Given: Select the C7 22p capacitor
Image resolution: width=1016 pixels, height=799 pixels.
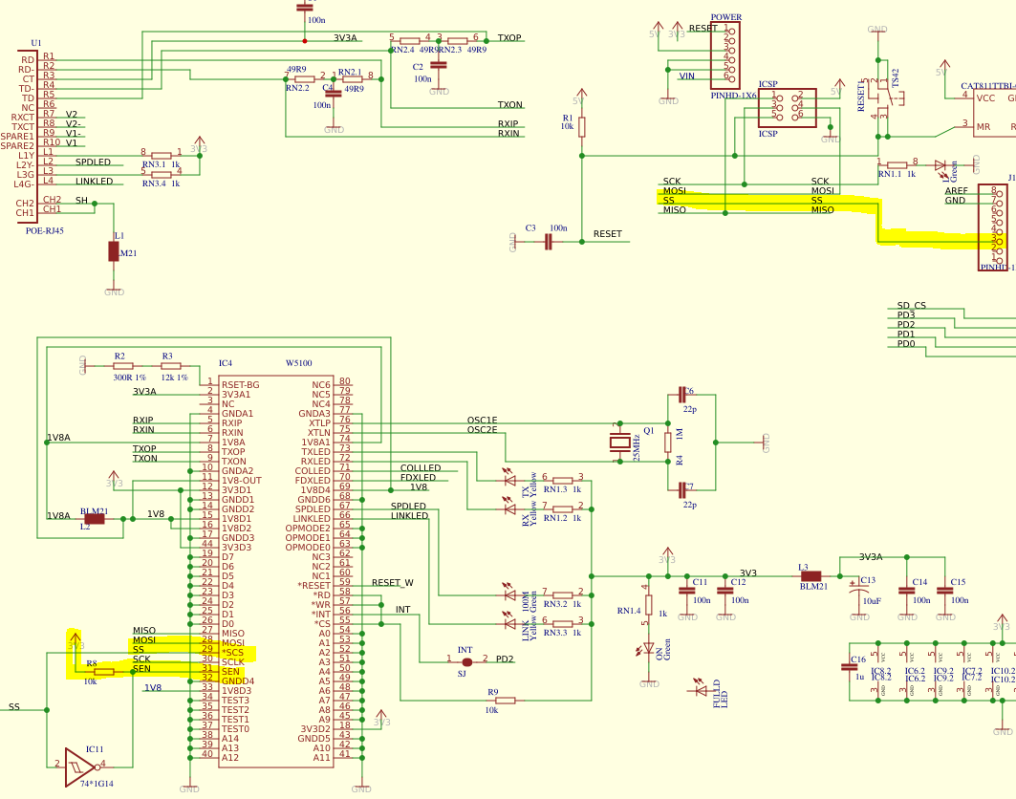Looking at the screenshot, I should pos(681,490).
